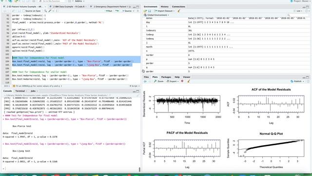312x176 pixels.
Task: Open the code tools wand menu
Action: pyautogui.click(x=51, y=11)
